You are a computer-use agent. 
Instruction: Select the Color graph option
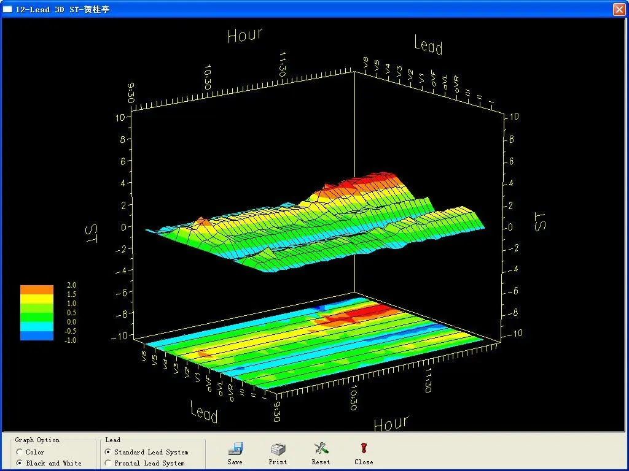[20, 452]
